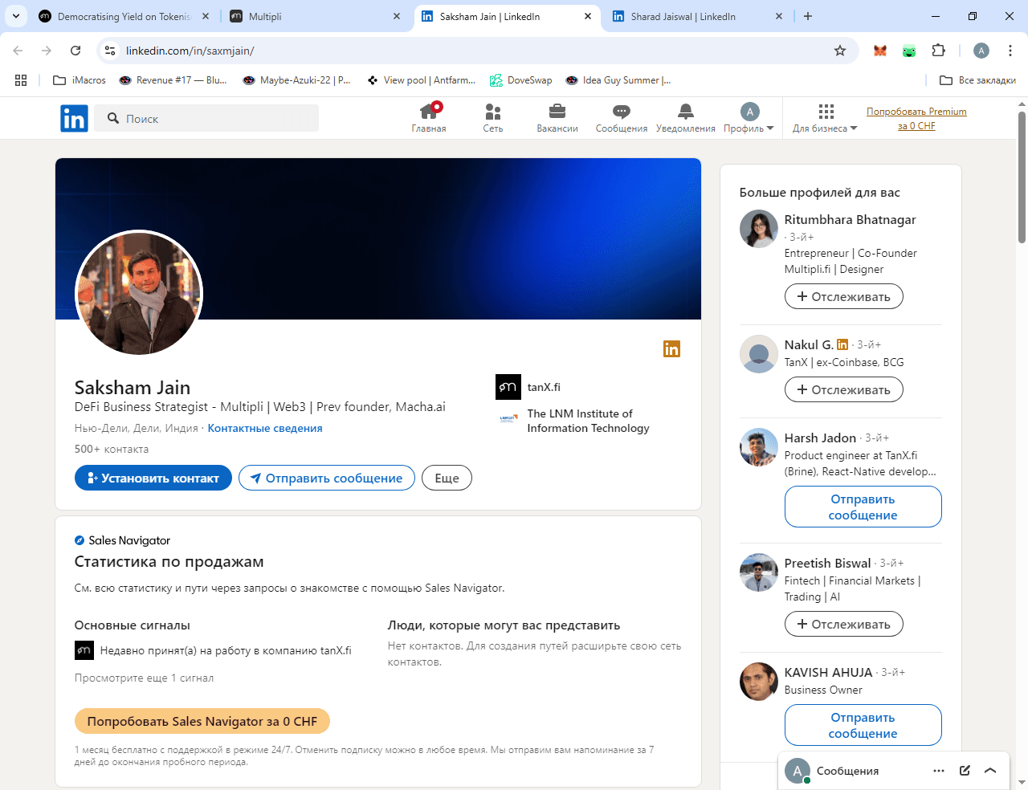
Task: Follow Ritumbhara Bhatnagar with Отслеживать
Action: [x=844, y=296]
